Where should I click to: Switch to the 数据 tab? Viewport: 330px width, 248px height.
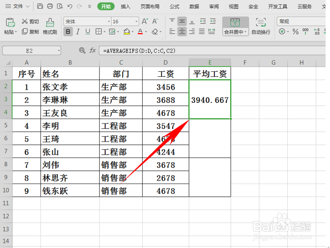pos(194,6)
